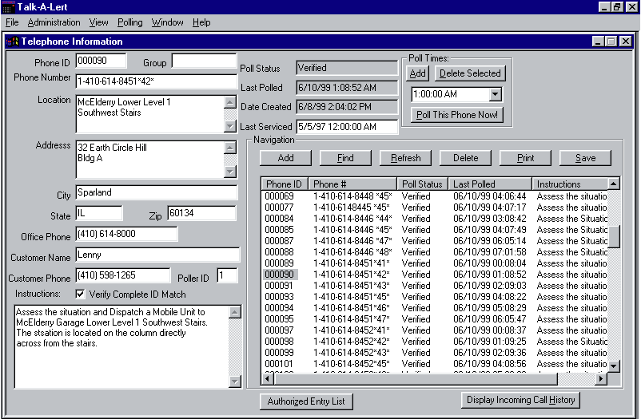Click Instructions box scroll down arrow
Image resolution: width=641 pixels, height=419 pixels.
coord(235,381)
